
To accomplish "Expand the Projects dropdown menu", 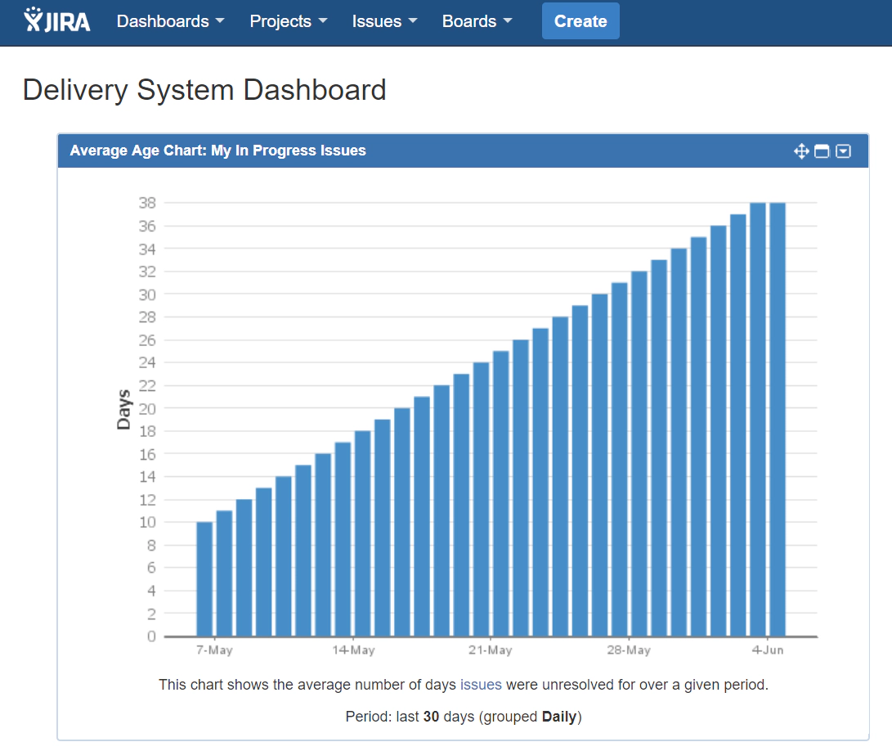I will [288, 21].
